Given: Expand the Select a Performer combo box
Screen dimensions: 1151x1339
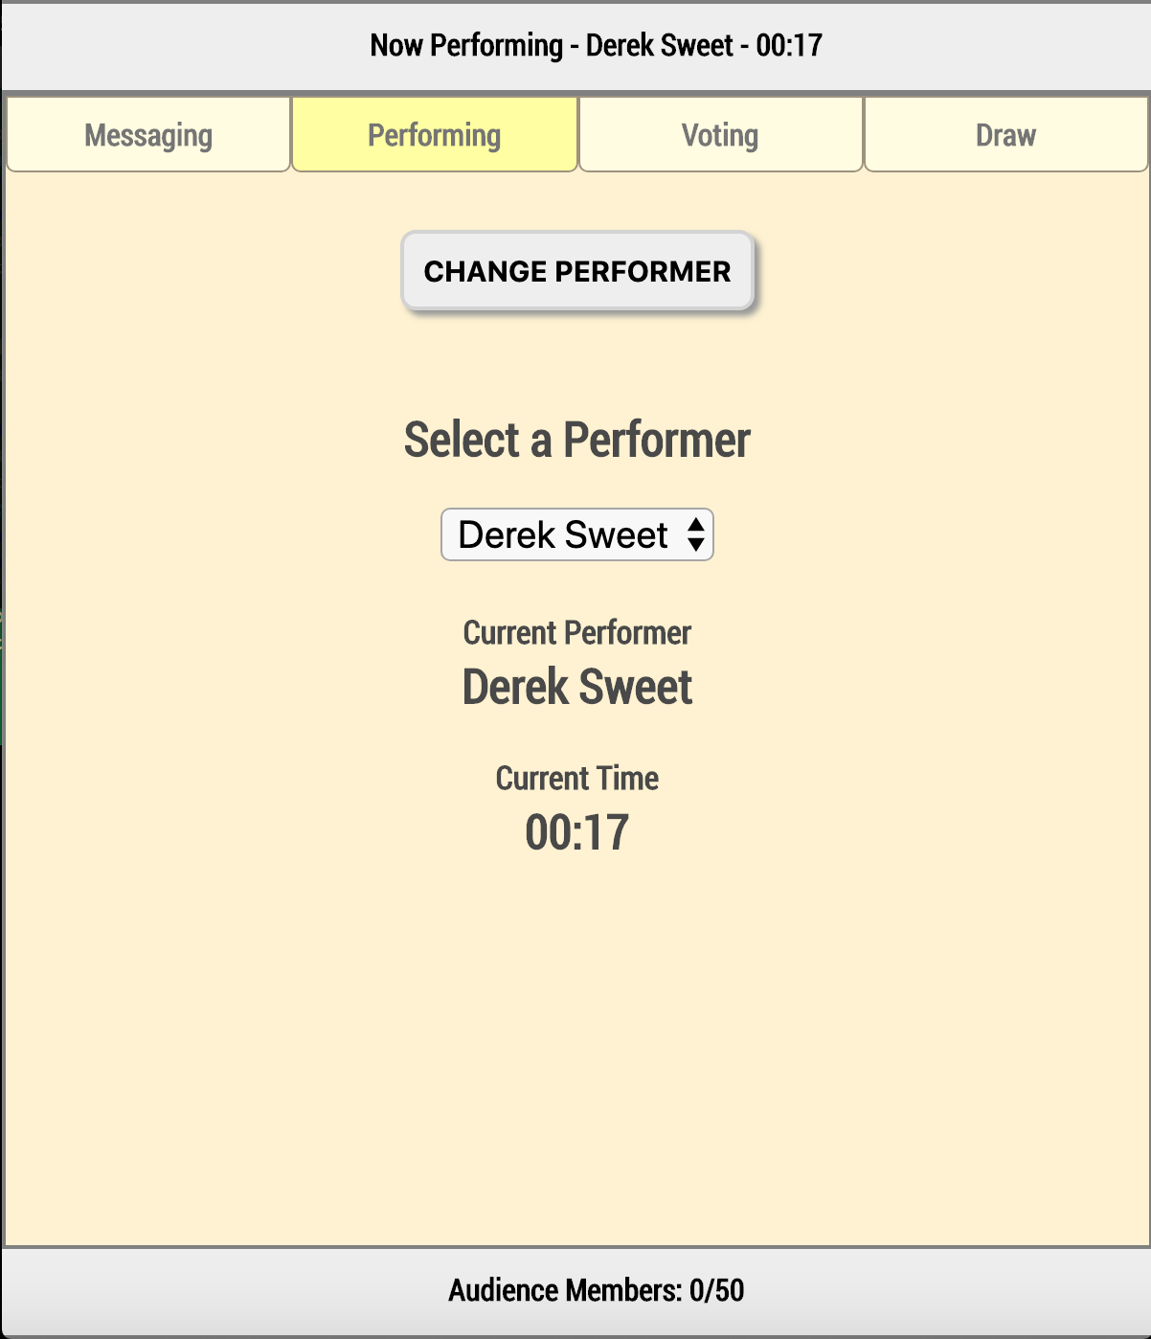Looking at the screenshot, I should pos(576,534).
